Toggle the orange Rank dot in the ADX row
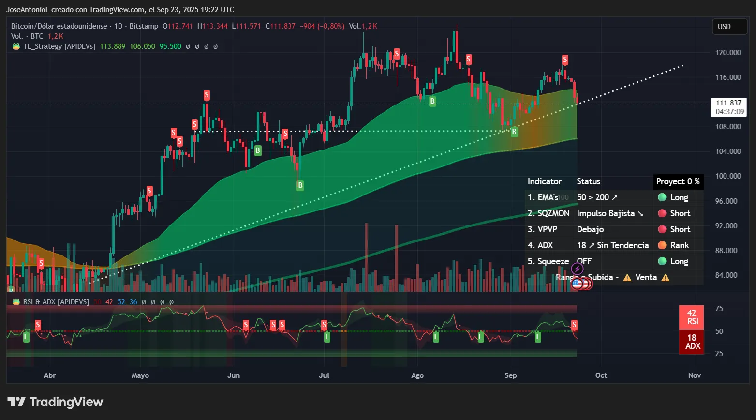Viewport: 756px width, 420px height. (662, 245)
